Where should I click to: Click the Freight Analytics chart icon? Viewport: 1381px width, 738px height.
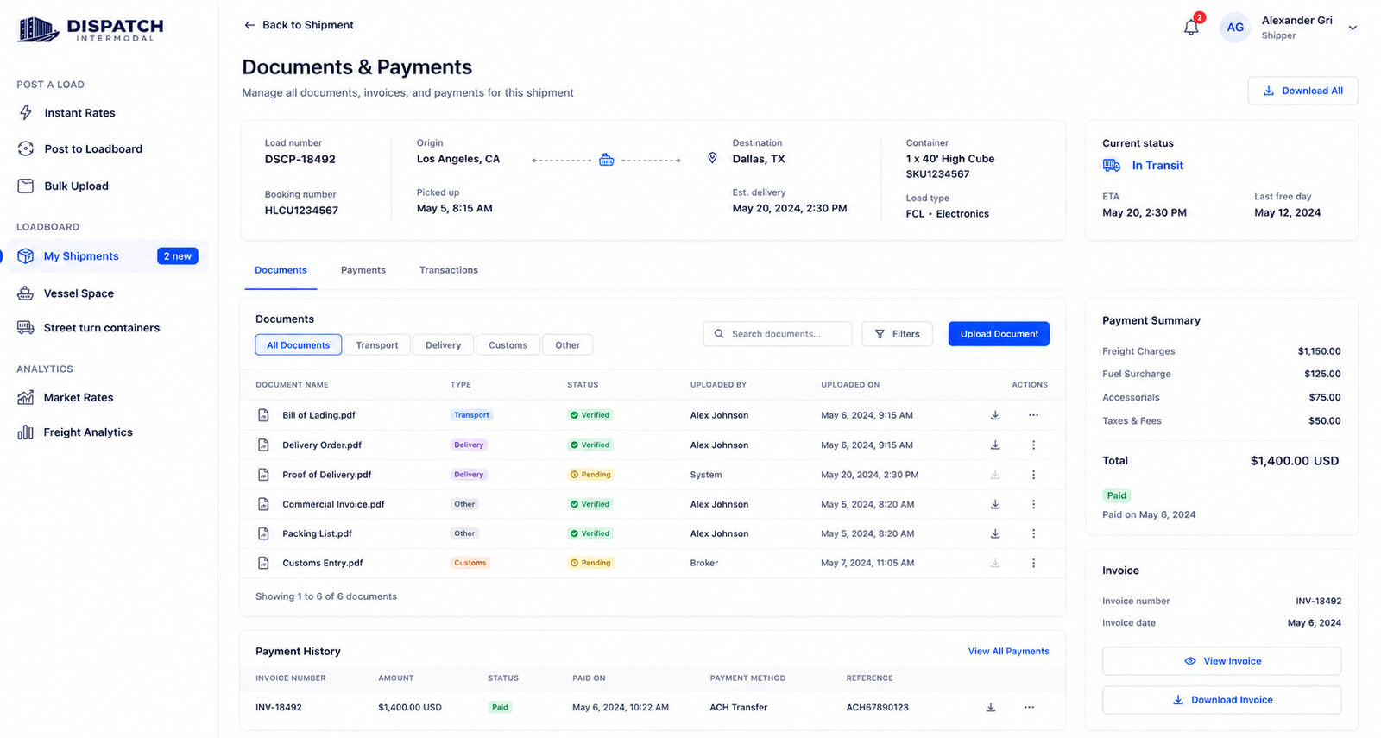pyautogui.click(x=26, y=432)
